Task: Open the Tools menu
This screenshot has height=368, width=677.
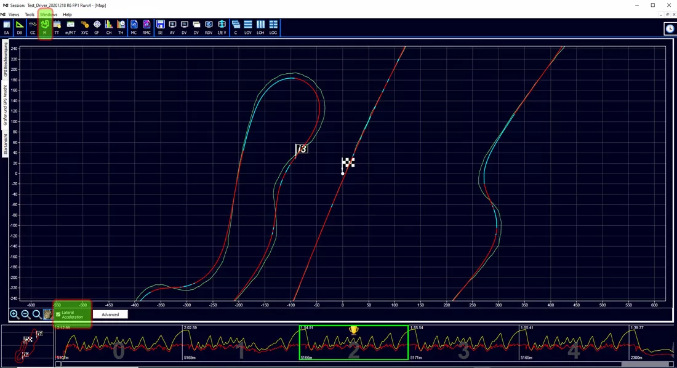Action: click(30, 14)
